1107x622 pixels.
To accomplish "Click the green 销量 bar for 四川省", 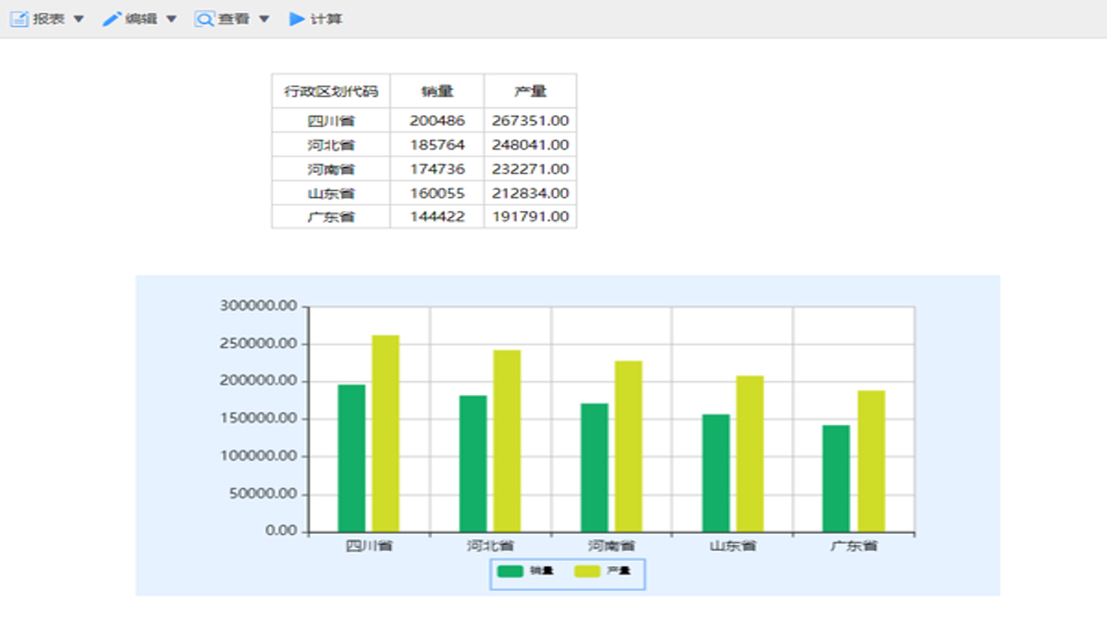I will 352,458.
